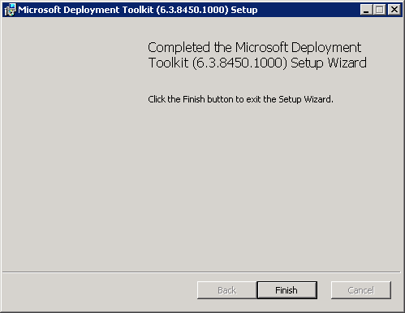Viewport: 405px width, 313px height.
Task: Select the 'Completed the Microsoft Deployment' heading line
Action: click(x=254, y=47)
